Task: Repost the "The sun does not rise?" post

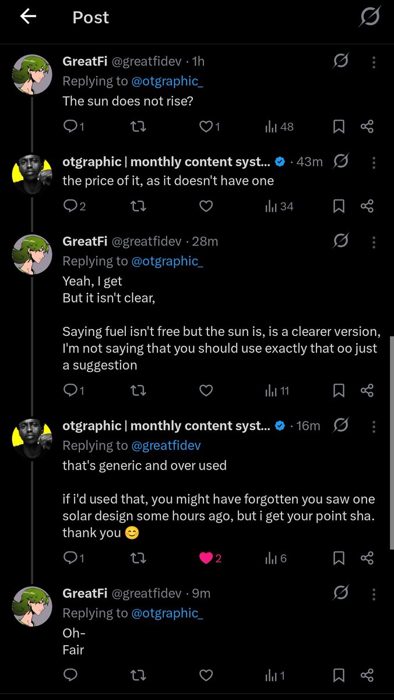Action: point(138,127)
